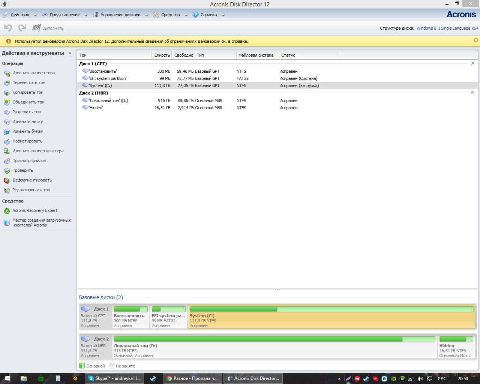
Task: Click the dropdown arrow next to Действия
Action: click(35, 15)
